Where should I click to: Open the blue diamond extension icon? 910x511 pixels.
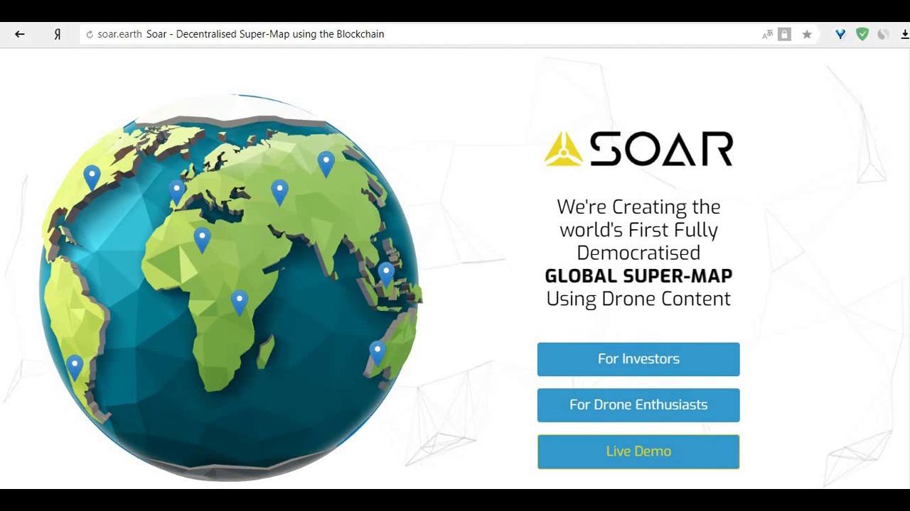click(840, 34)
